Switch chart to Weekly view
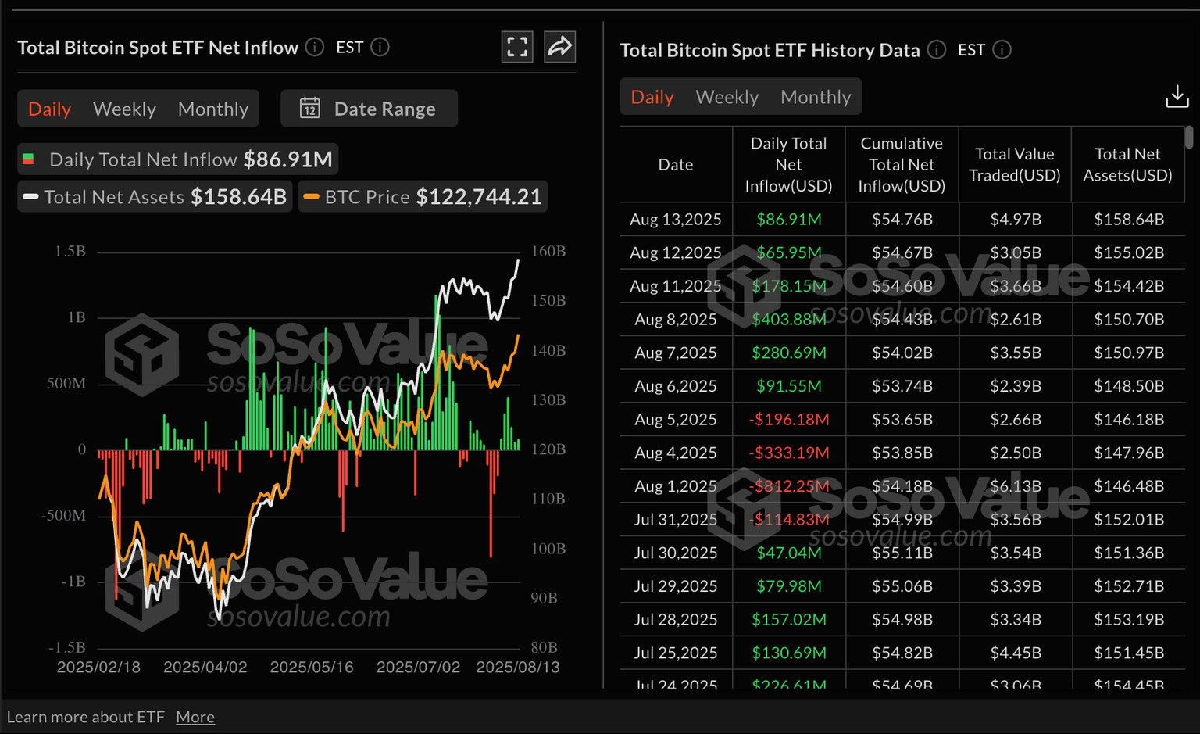The height and width of the screenshot is (734, 1200). [x=124, y=109]
